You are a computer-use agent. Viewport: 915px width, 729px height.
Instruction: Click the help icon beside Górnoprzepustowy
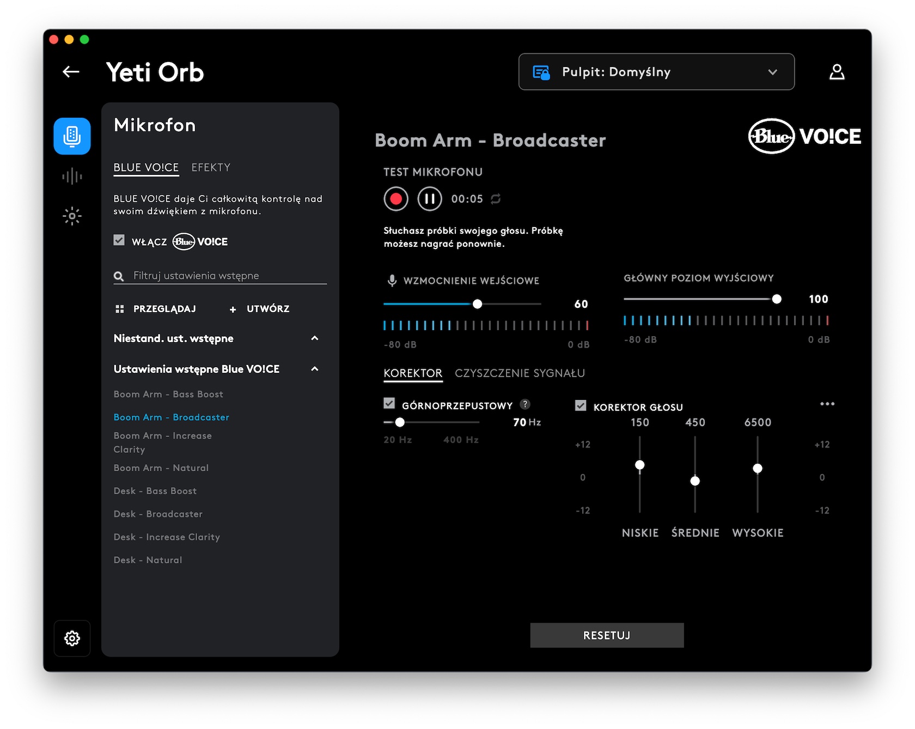[x=525, y=404]
